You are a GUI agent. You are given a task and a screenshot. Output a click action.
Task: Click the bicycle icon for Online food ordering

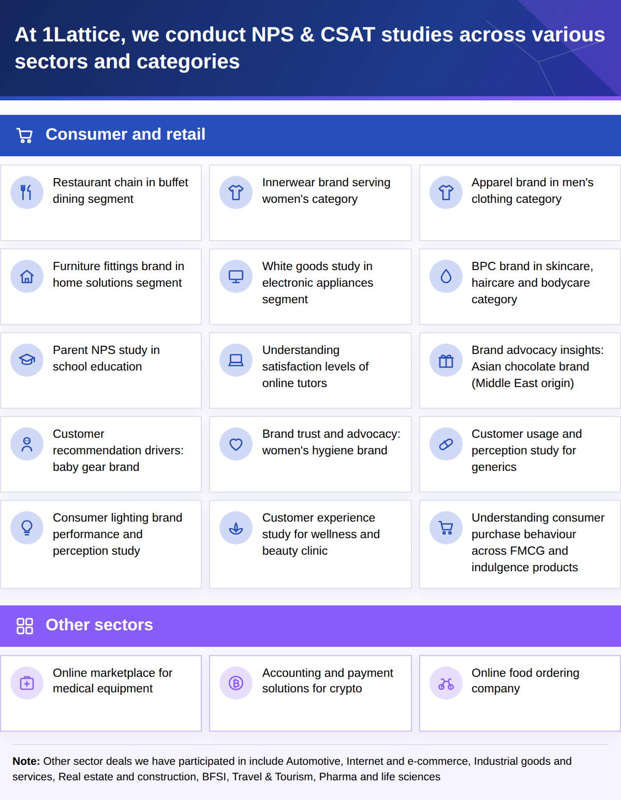click(x=446, y=683)
